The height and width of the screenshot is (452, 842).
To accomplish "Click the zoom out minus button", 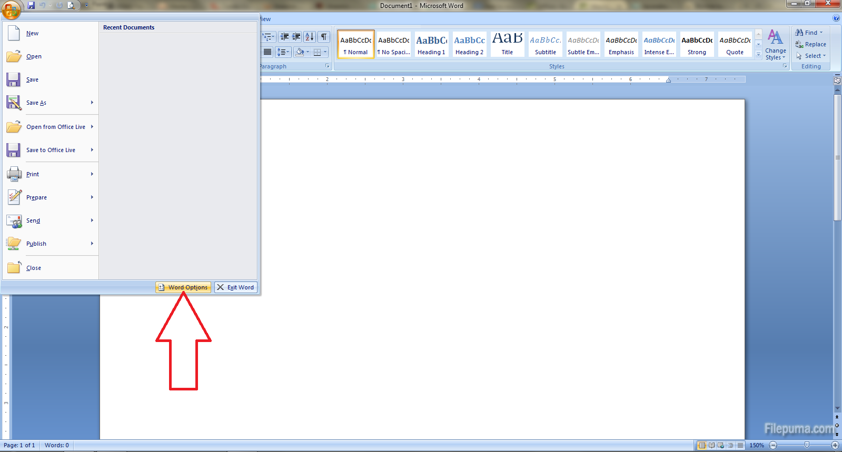I will coord(773,445).
